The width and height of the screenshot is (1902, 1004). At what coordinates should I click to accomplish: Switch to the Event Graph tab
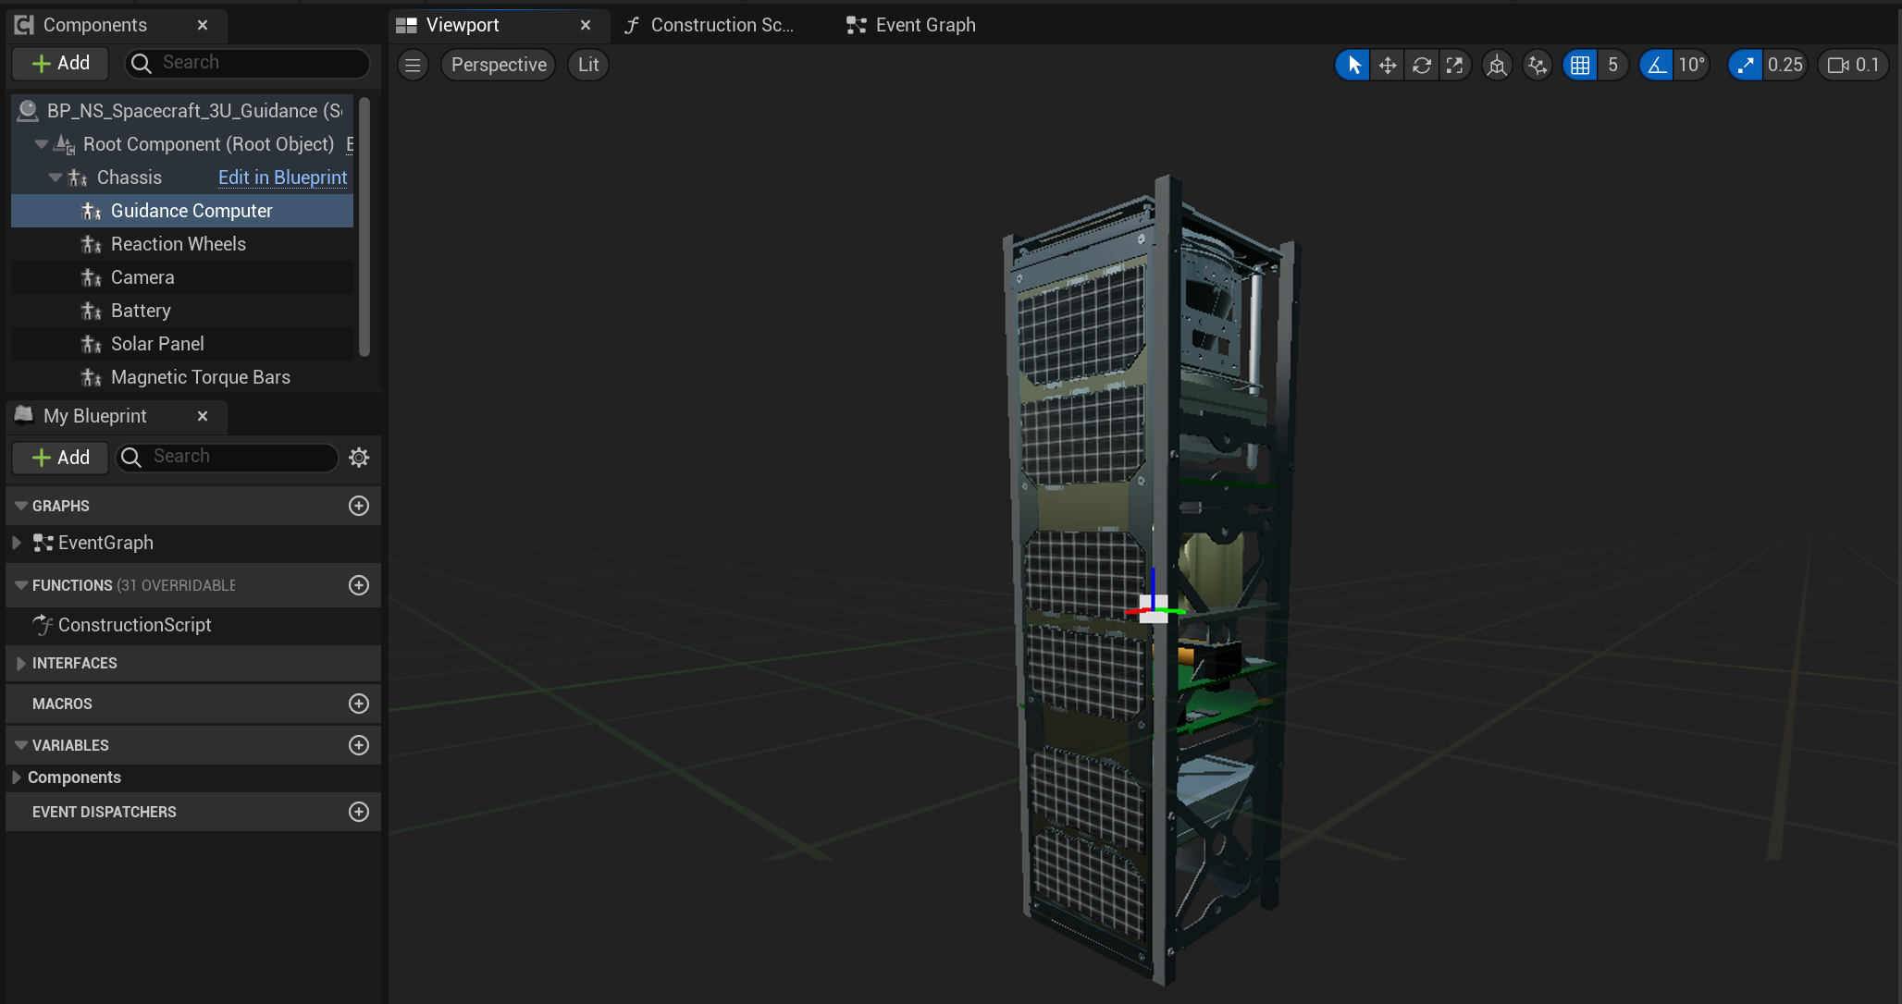click(x=911, y=25)
